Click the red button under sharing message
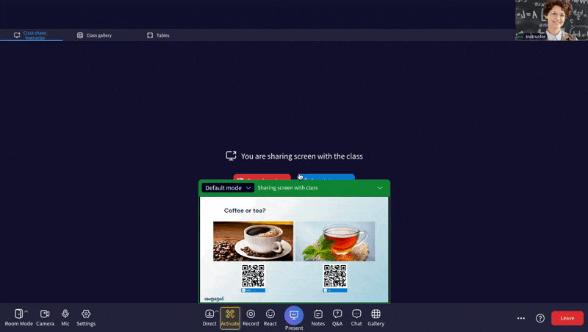This screenshot has width=588, height=332. click(x=262, y=177)
